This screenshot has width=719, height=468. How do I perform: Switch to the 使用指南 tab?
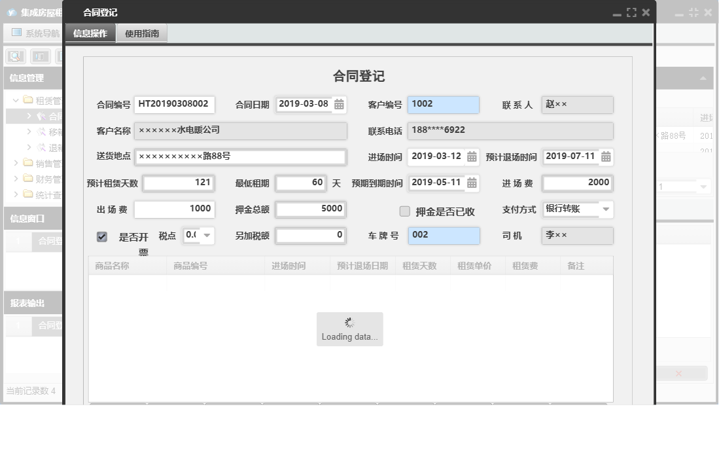pyautogui.click(x=141, y=33)
